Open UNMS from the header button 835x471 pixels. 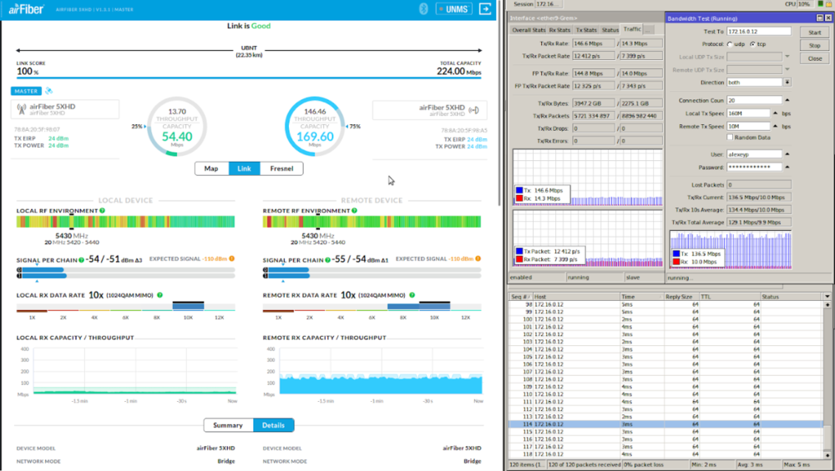pyautogui.click(x=454, y=9)
